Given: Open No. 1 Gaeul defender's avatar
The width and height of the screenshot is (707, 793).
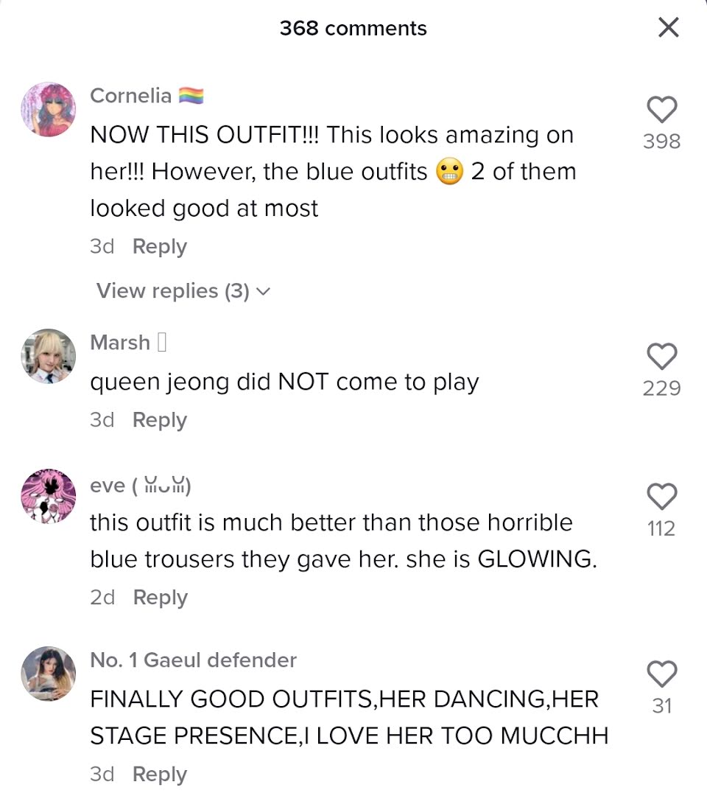Looking at the screenshot, I should coord(49,674).
